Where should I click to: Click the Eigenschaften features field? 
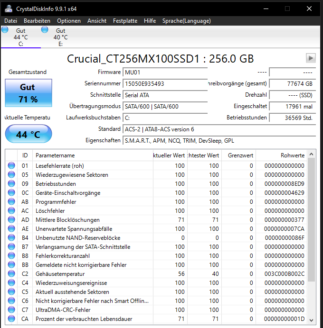click(219, 141)
